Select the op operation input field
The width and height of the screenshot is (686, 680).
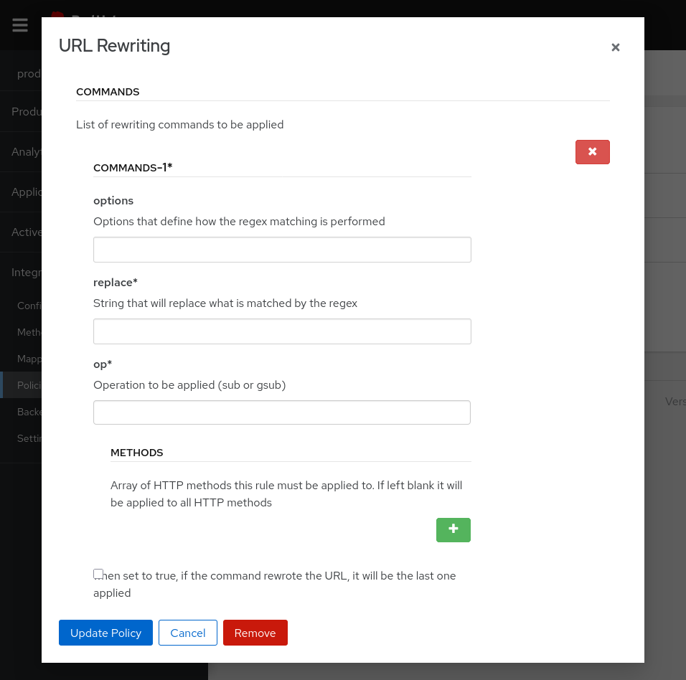coord(282,412)
